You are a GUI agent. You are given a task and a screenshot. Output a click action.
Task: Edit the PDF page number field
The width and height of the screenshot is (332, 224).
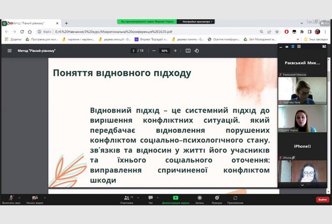point(133,51)
